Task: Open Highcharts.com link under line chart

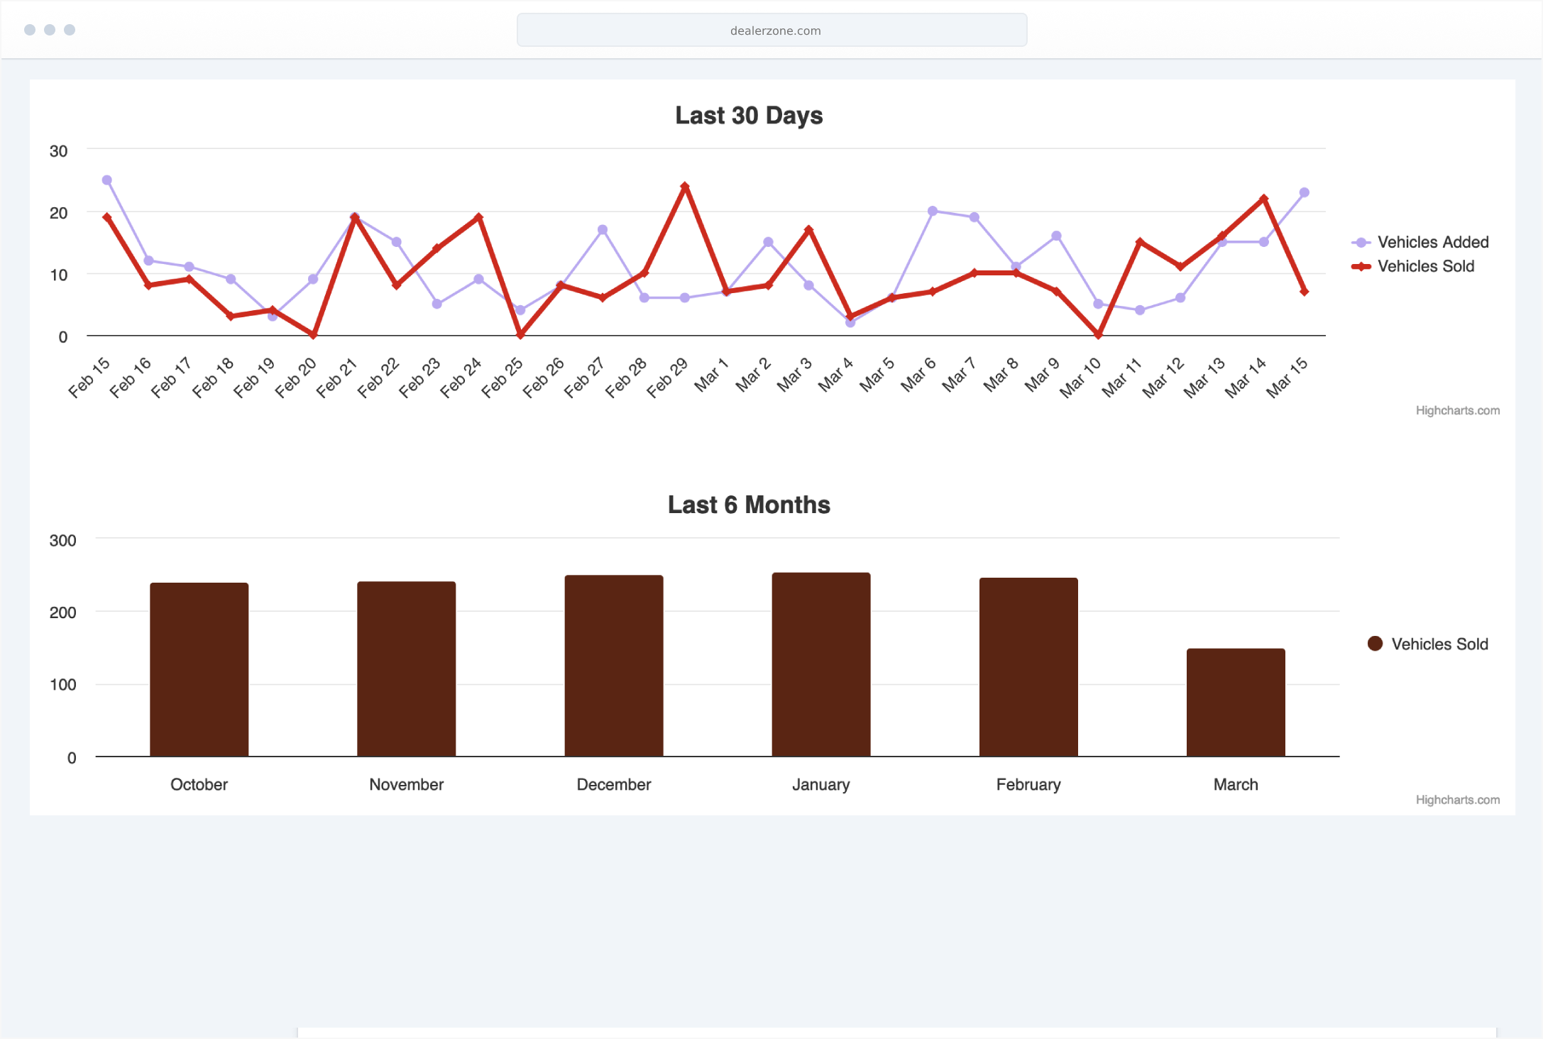Action: [1457, 410]
